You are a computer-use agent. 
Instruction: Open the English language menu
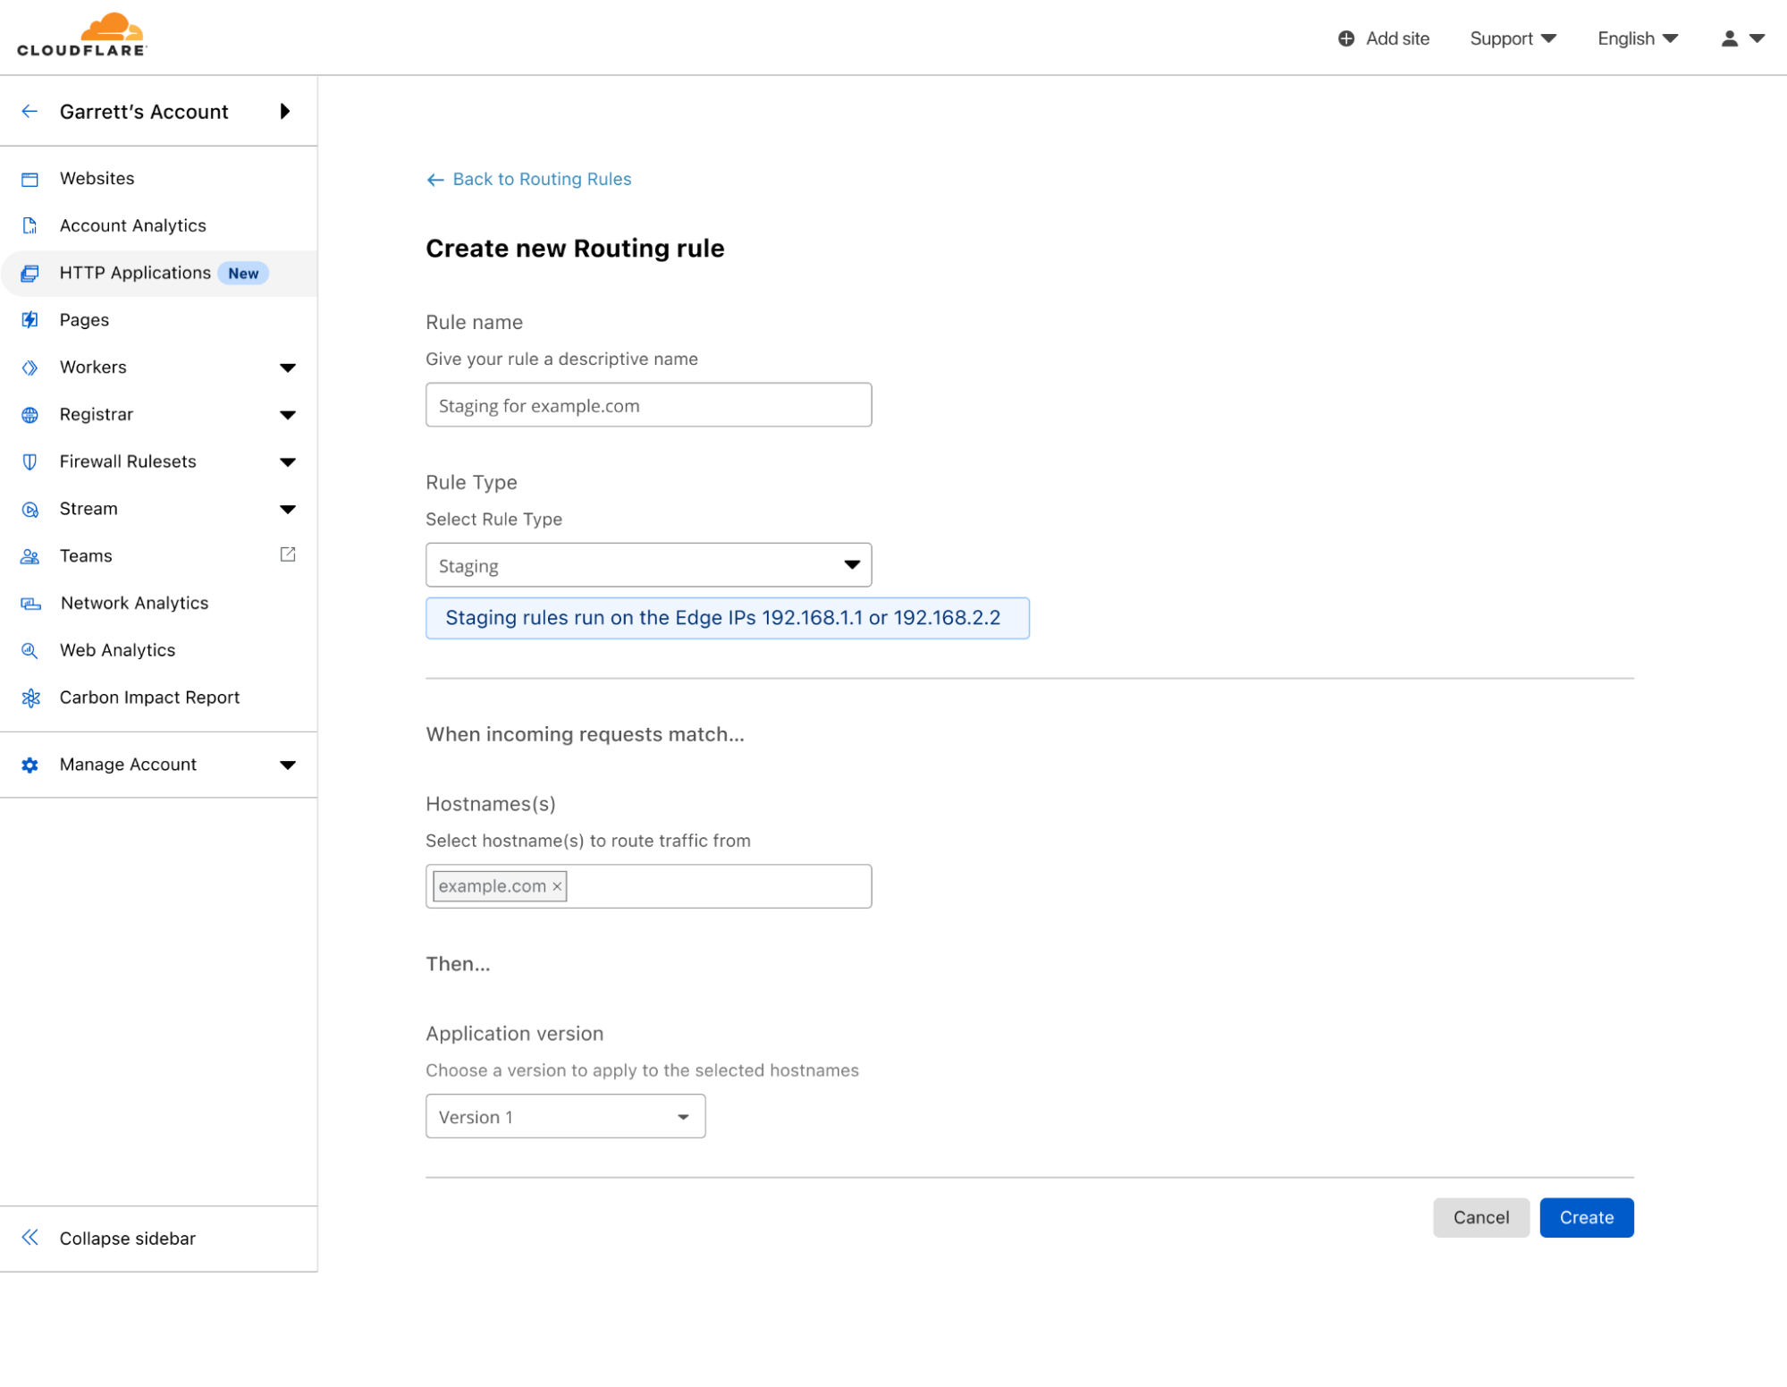[1637, 38]
